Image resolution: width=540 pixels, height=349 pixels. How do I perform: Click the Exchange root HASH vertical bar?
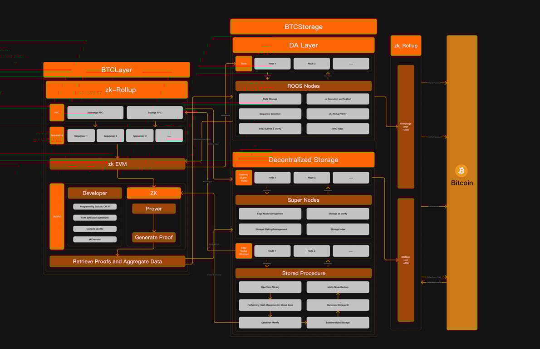[x=406, y=125]
